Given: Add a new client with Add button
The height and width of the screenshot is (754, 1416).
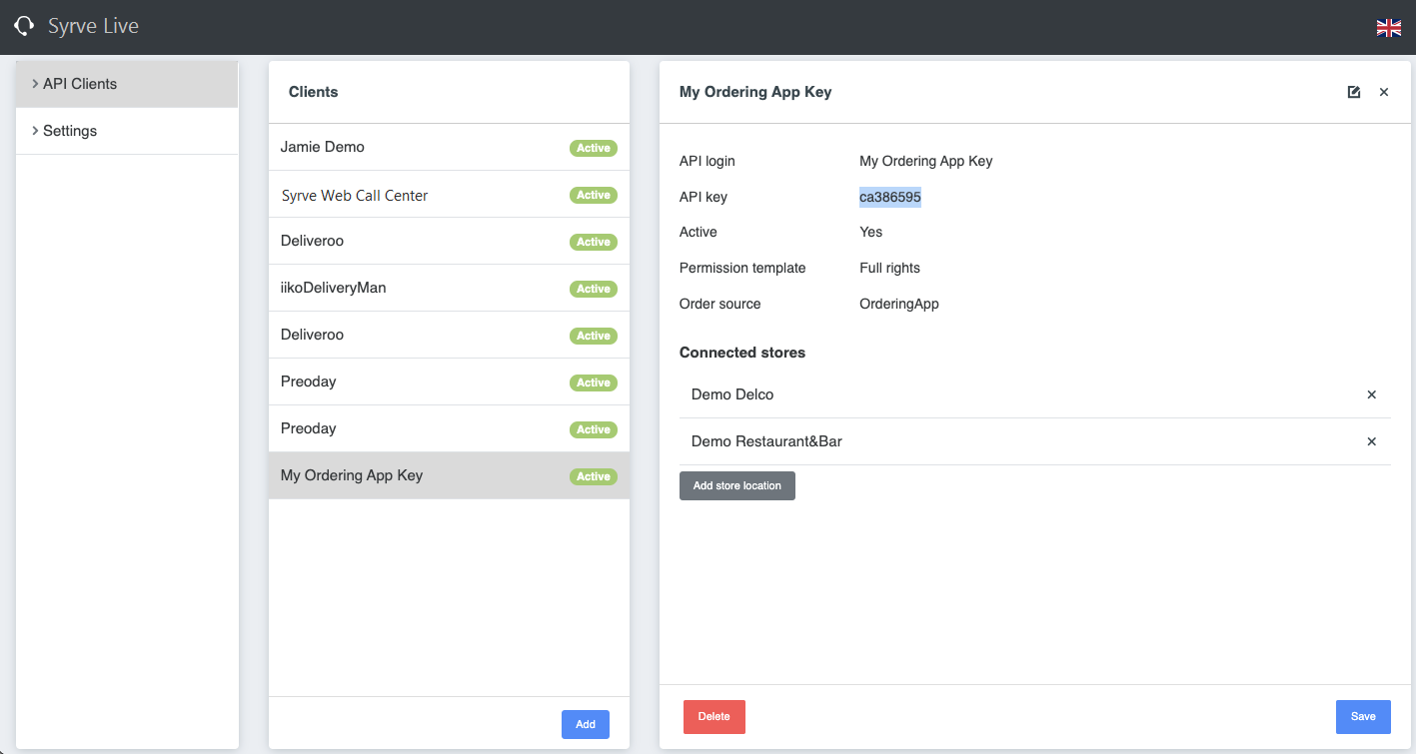Looking at the screenshot, I should [x=585, y=724].
